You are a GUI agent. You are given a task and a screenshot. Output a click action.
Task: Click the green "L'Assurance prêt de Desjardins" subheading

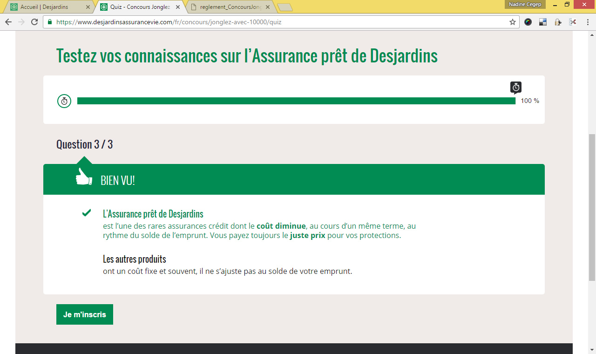153,214
